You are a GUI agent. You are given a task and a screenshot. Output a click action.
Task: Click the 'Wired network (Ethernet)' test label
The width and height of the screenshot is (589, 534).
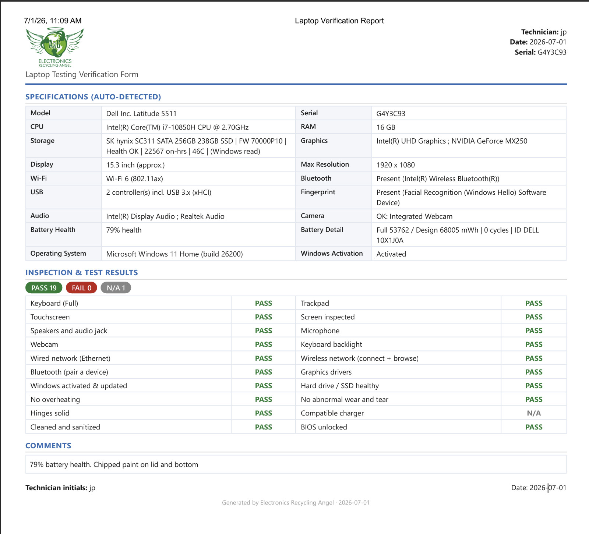pyautogui.click(x=70, y=358)
